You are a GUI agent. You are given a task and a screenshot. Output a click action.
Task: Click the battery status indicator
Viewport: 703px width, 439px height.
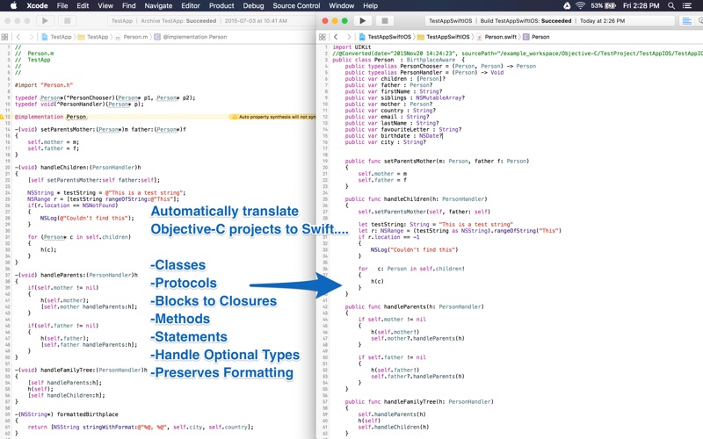coord(603,5)
